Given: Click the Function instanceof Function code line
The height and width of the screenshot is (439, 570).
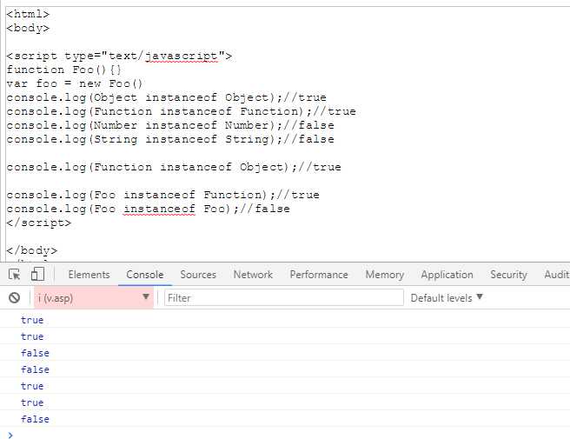Looking at the screenshot, I should tap(181, 111).
